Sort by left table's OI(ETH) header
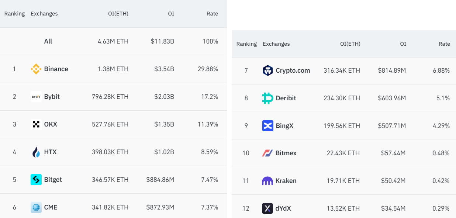 117,14
